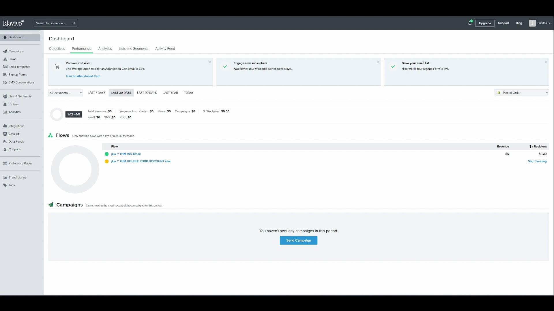The width and height of the screenshot is (554, 311).
Task: Open the jkw THM 10% Email flow
Action: pos(126,153)
